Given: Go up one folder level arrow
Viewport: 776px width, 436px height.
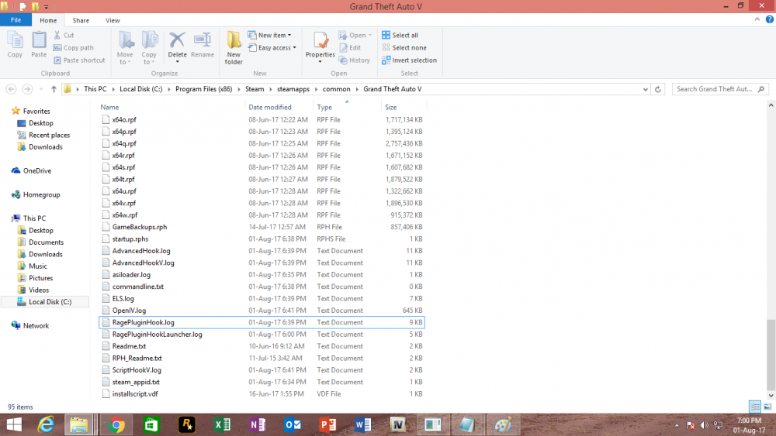Looking at the screenshot, I should click(54, 89).
